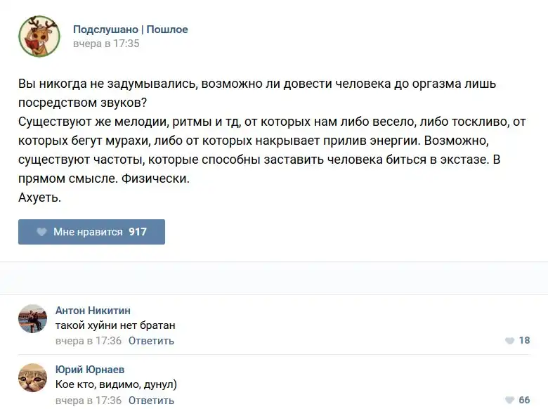
Task: Open timestamp of Юрий Юрнаев's comment
Action: [x=89, y=401]
